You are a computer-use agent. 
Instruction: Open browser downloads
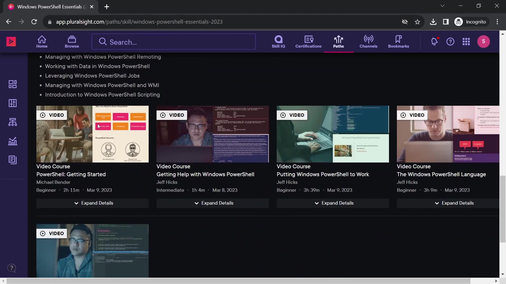click(433, 22)
